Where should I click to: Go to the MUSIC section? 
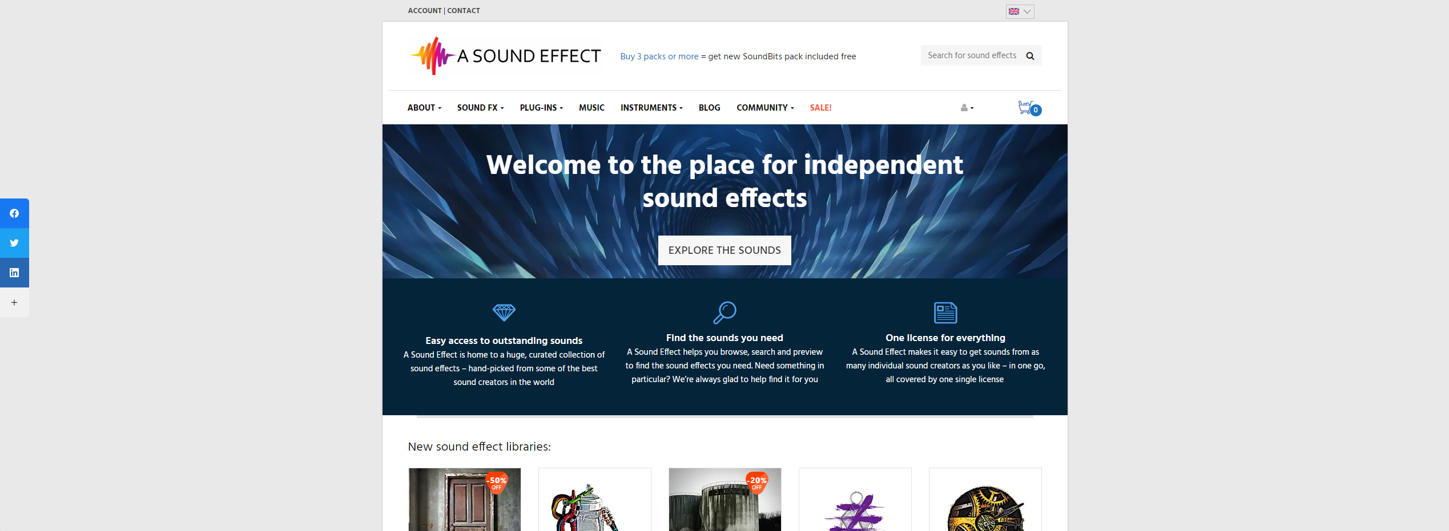(x=591, y=107)
